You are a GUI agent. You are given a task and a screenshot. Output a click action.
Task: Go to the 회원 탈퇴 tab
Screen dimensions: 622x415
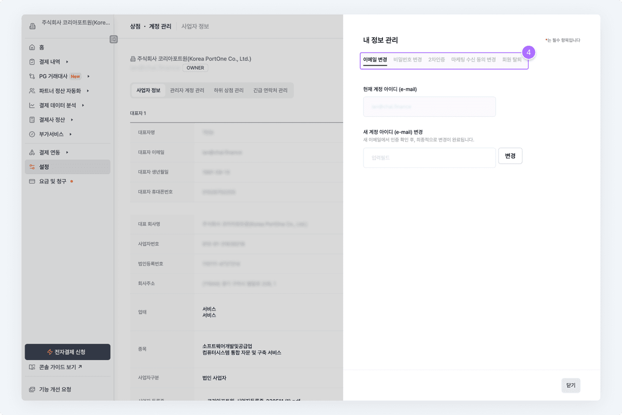[x=512, y=59]
